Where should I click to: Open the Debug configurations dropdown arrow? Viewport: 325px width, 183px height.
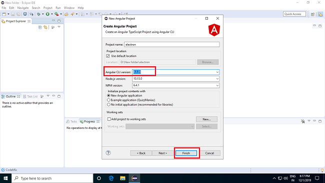pos(42,14)
